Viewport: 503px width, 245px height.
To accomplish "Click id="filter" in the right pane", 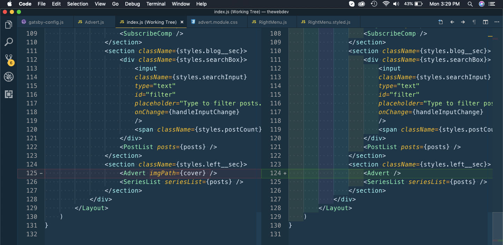I will pyautogui.click(x=399, y=95).
